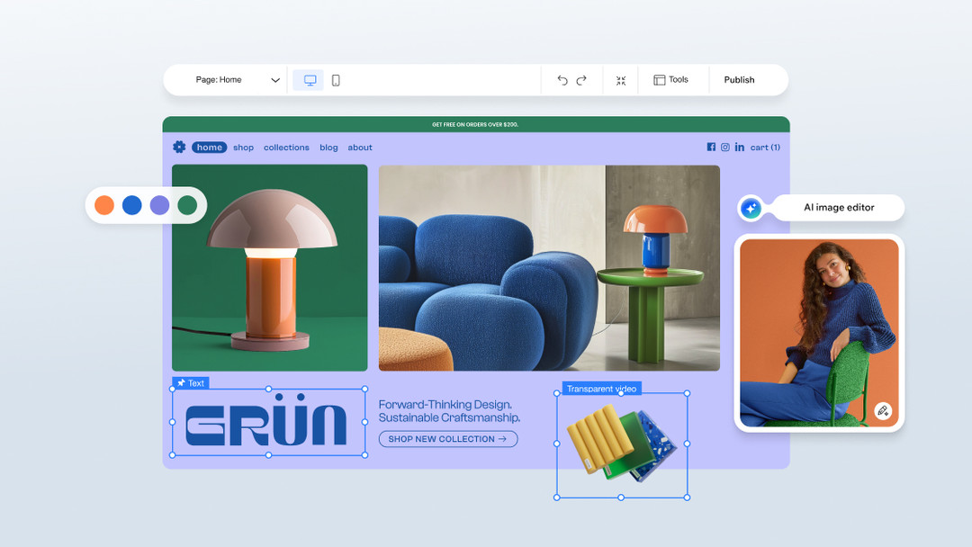Click the AI image editor sparkle icon
Viewport: 972px width, 547px height.
751,209
